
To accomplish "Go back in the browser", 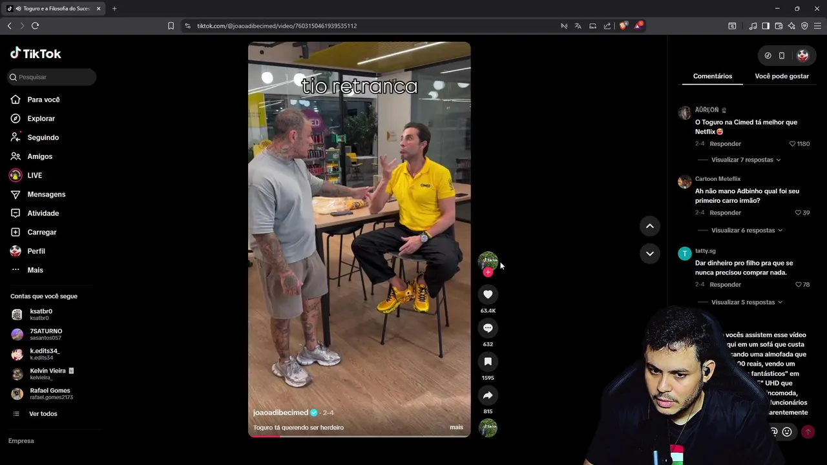I will tap(9, 26).
